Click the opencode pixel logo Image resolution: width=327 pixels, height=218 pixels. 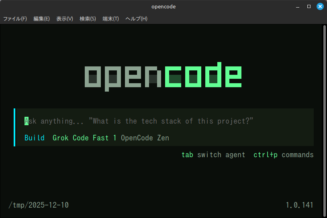click(163, 77)
